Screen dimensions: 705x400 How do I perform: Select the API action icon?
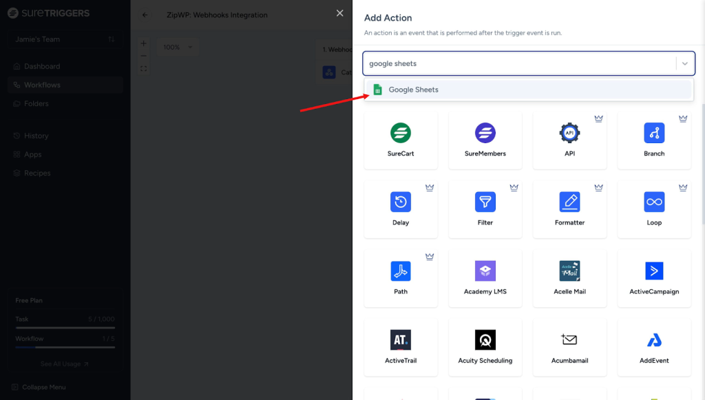569,133
